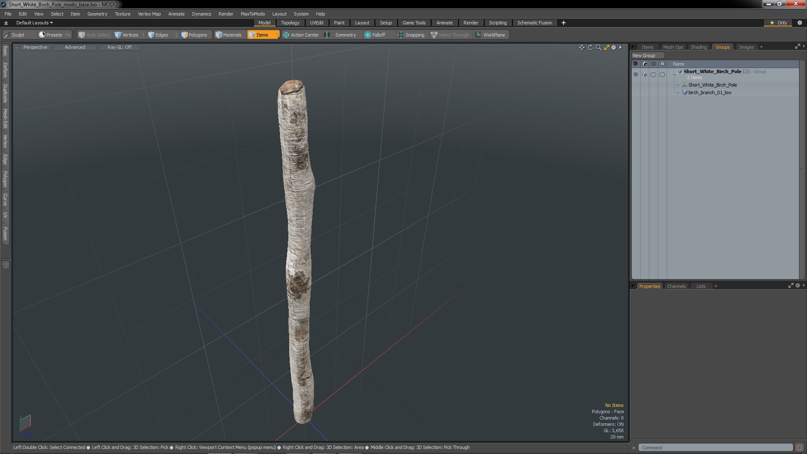Click the viewport rotate icon

[x=590, y=48]
